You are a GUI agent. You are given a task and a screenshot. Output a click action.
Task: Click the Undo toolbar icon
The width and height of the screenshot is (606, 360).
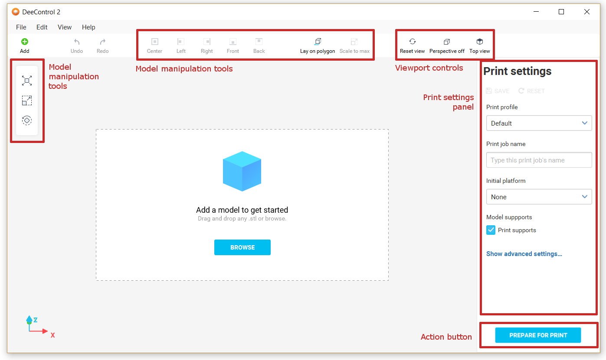click(77, 42)
